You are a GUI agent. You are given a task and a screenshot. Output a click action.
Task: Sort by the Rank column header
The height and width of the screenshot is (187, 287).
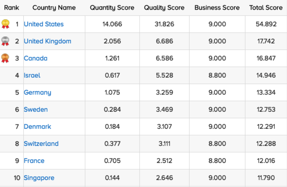(x=11, y=7)
